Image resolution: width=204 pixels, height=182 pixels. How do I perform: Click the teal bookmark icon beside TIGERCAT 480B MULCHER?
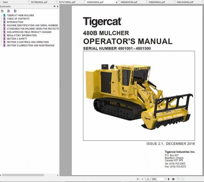click(x=4, y=15)
